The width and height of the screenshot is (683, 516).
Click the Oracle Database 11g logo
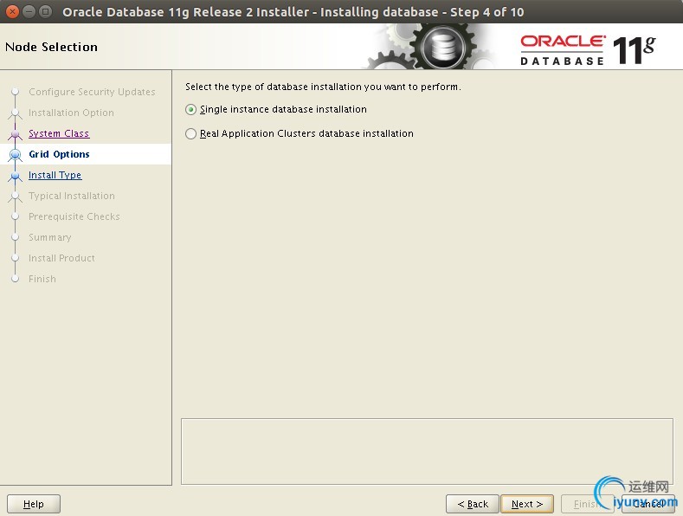[x=588, y=50]
